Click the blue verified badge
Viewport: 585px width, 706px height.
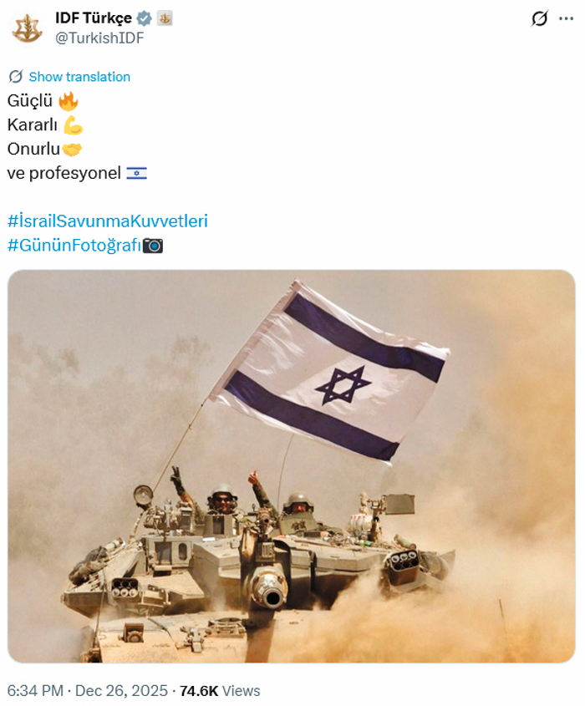click(x=144, y=18)
